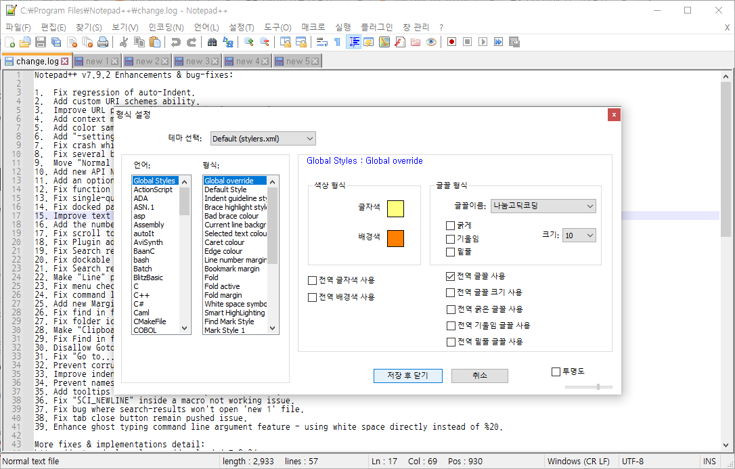Switch to the new 5 tab

(x=298, y=62)
